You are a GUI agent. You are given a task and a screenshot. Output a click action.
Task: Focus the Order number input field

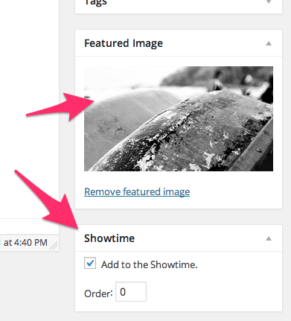(x=131, y=292)
